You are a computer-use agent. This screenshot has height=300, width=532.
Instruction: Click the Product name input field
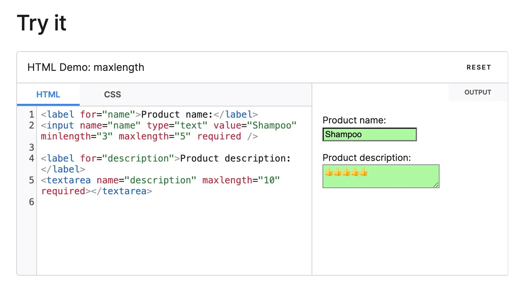pyautogui.click(x=369, y=134)
